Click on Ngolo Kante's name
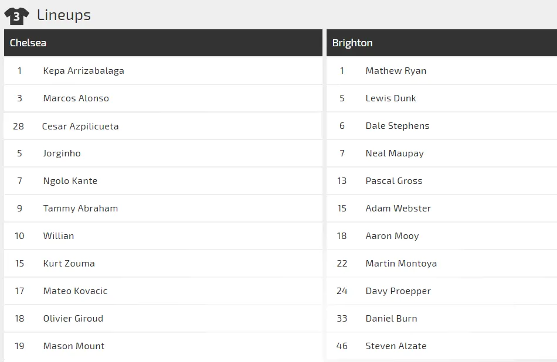Viewport: 557px width, 362px height. pos(70,181)
